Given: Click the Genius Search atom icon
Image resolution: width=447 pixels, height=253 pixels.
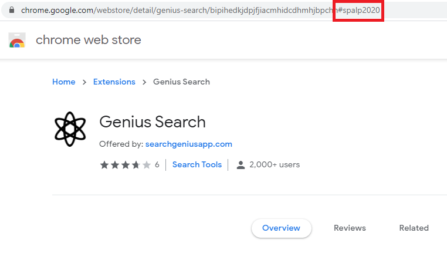Looking at the screenshot, I should click(x=70, y=128).
